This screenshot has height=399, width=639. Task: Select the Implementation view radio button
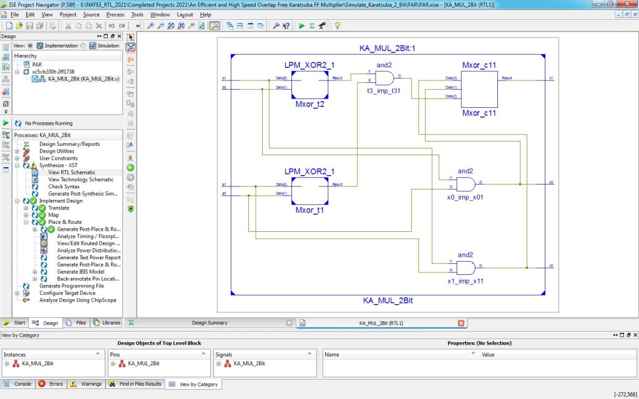pyautogui.click(x=31, y=46)
